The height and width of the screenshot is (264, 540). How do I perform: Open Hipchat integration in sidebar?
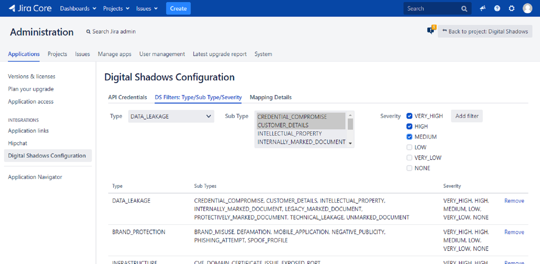coord(18,143)
